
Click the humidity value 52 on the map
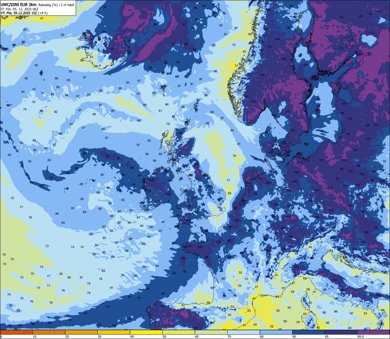(272, 326)
